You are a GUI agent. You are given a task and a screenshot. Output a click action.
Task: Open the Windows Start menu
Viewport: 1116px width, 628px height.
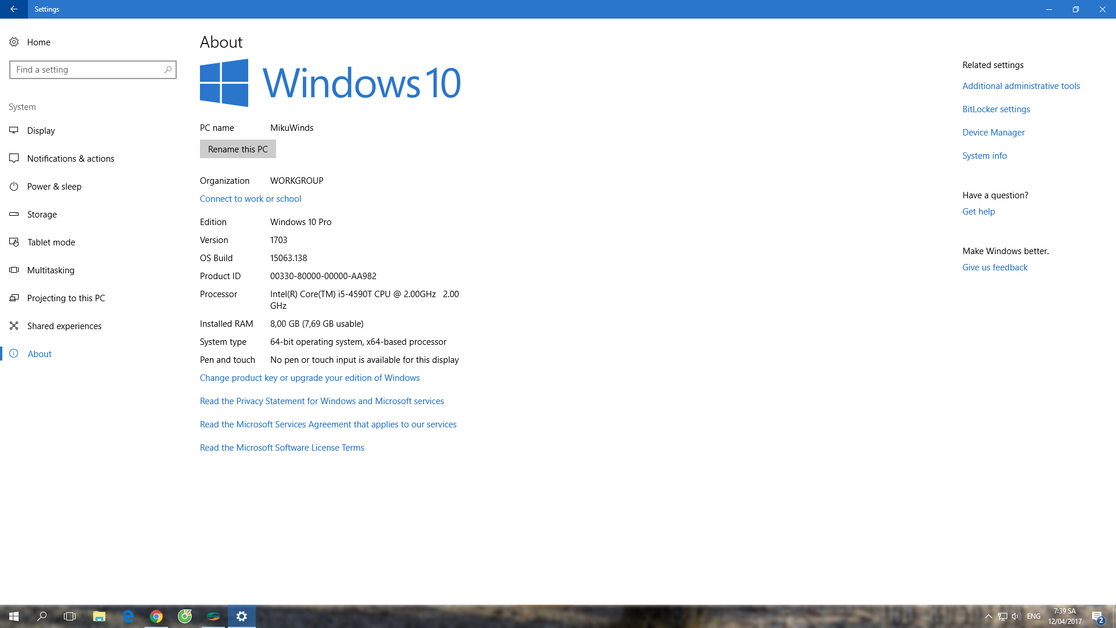click(14, 616)
